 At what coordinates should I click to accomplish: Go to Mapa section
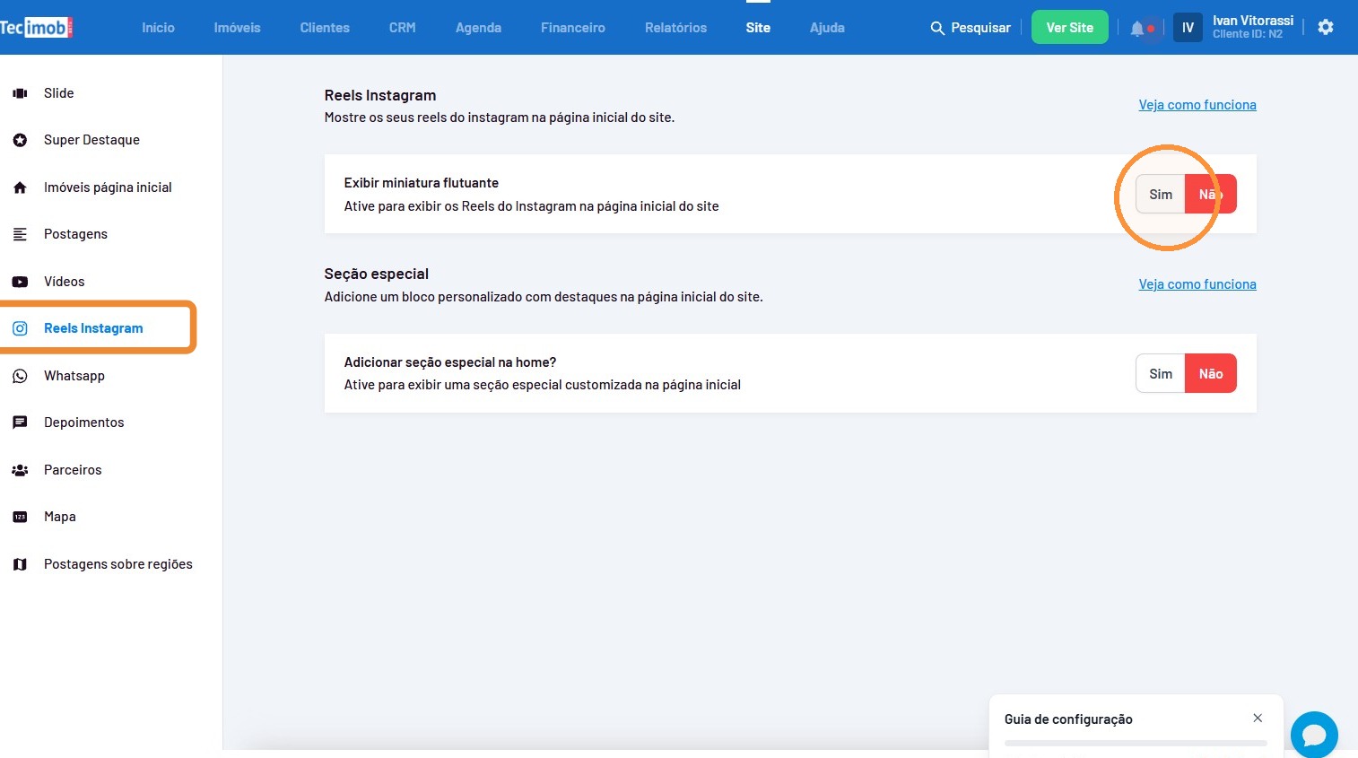[x=60, y=517]
